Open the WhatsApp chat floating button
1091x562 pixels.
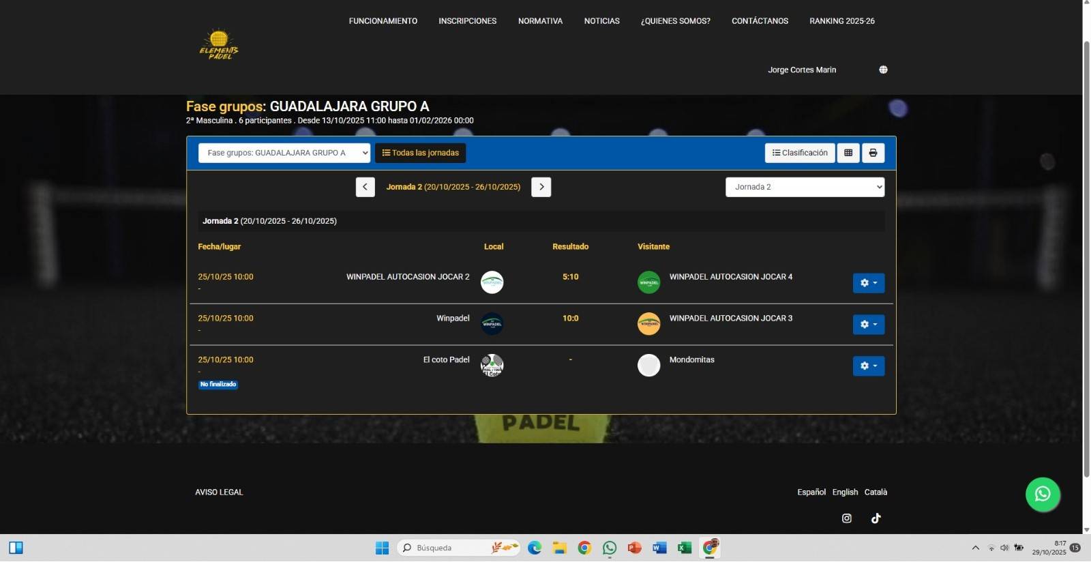[x=1043, y=494]
